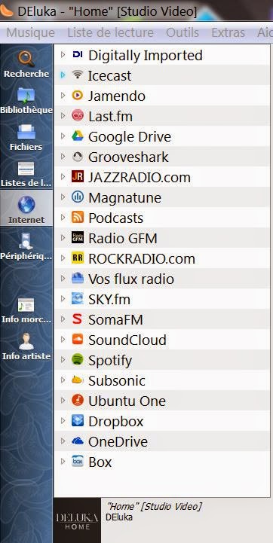Click the DELUKA HOME album cover thumbnail

[77, 520]
